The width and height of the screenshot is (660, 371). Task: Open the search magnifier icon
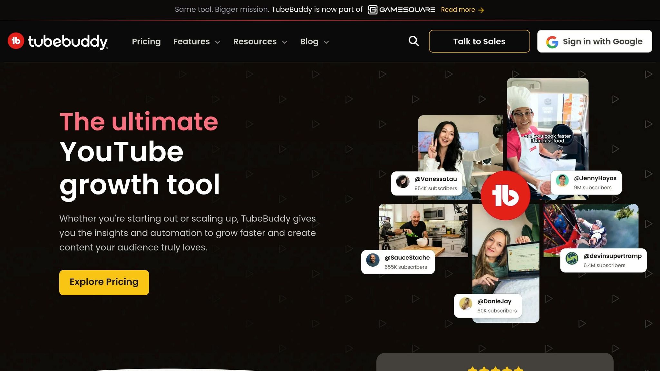point(414,41)
